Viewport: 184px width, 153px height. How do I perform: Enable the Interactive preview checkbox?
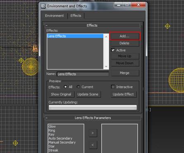[113, 87]
